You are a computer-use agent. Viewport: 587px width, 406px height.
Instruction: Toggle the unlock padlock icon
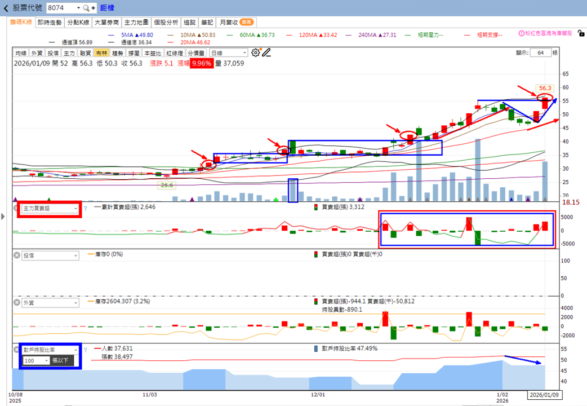pos(581,33)
